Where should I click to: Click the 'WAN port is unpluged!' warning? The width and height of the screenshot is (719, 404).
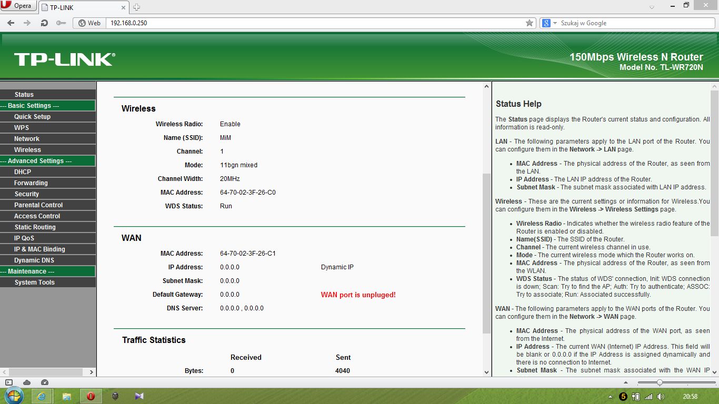pos(358,295)
